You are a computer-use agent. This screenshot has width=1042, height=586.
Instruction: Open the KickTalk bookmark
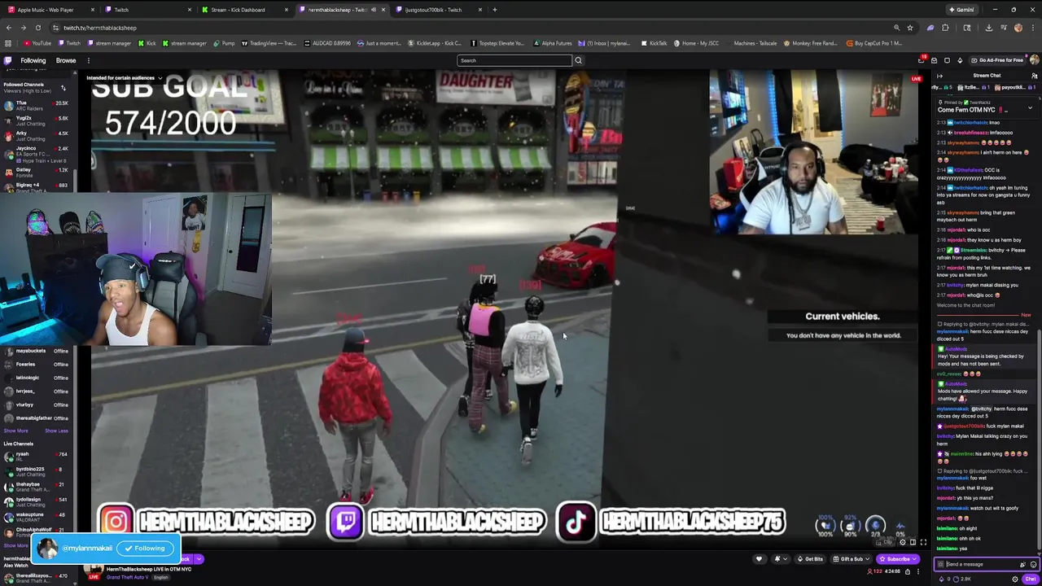[x=655, y=43]
